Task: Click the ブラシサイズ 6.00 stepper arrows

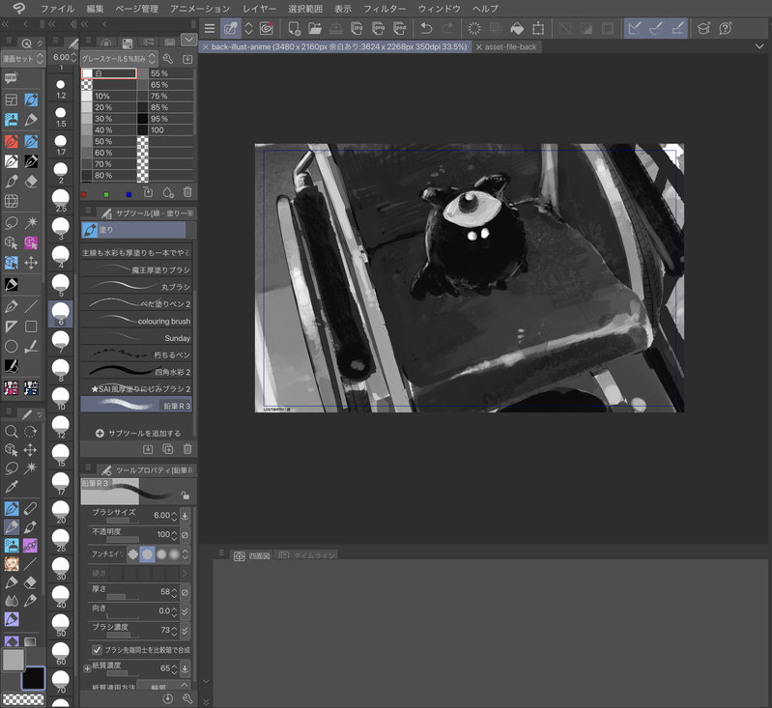Action: pyautogui.click(x=174, y=516)
